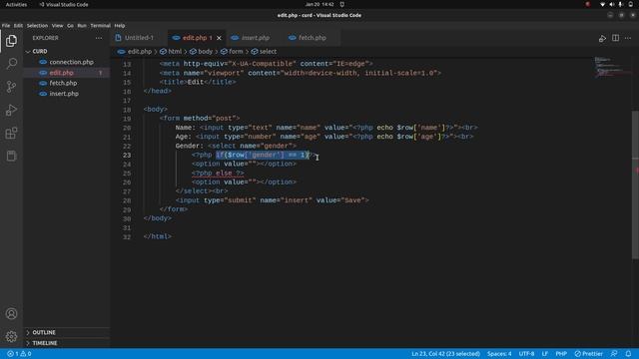Click the editor minimap preview

click(611, 68)
